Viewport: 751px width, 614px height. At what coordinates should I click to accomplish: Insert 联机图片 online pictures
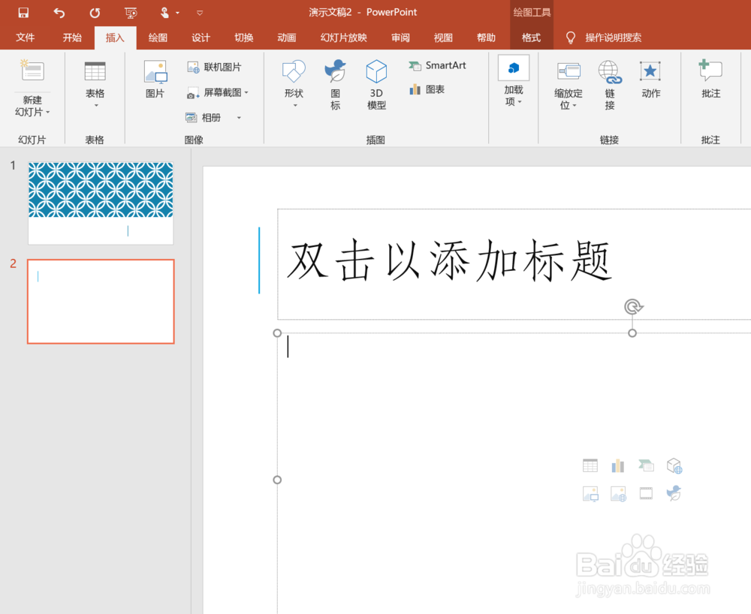point(214,67)
